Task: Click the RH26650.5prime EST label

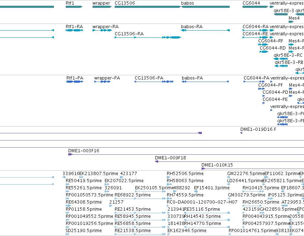Action: pyautogui.click(x=261, y=202)
